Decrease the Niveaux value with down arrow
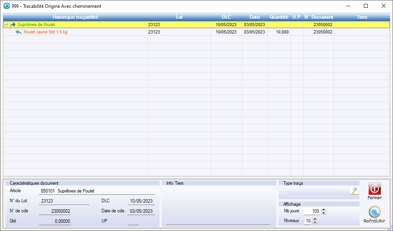This screenshot has height=231, width=393. 315,222
